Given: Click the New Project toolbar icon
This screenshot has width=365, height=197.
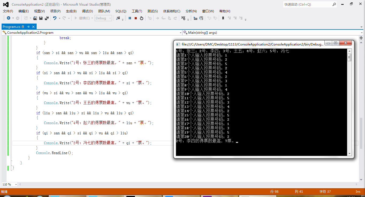Looking at the screenshot, I should pos(26,18).
